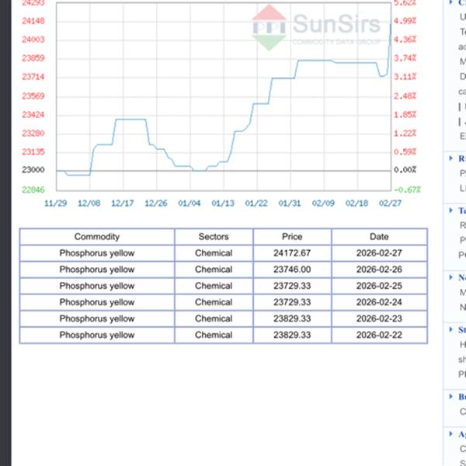Click the 4.99% percentage axis label
Screen dimensions: 466x466
tap(405, 21)
